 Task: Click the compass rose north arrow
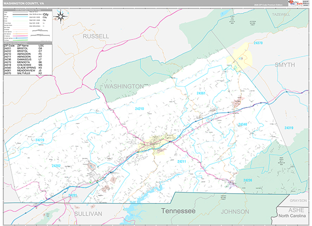click(60, 16)
